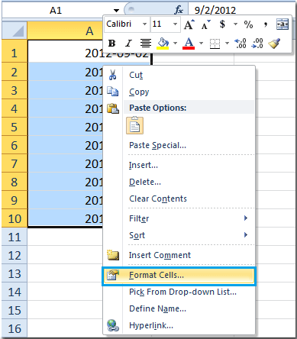Click the Paste clipboard icon under Paste Options
This screenshot has height=339, width=297.
135,125
